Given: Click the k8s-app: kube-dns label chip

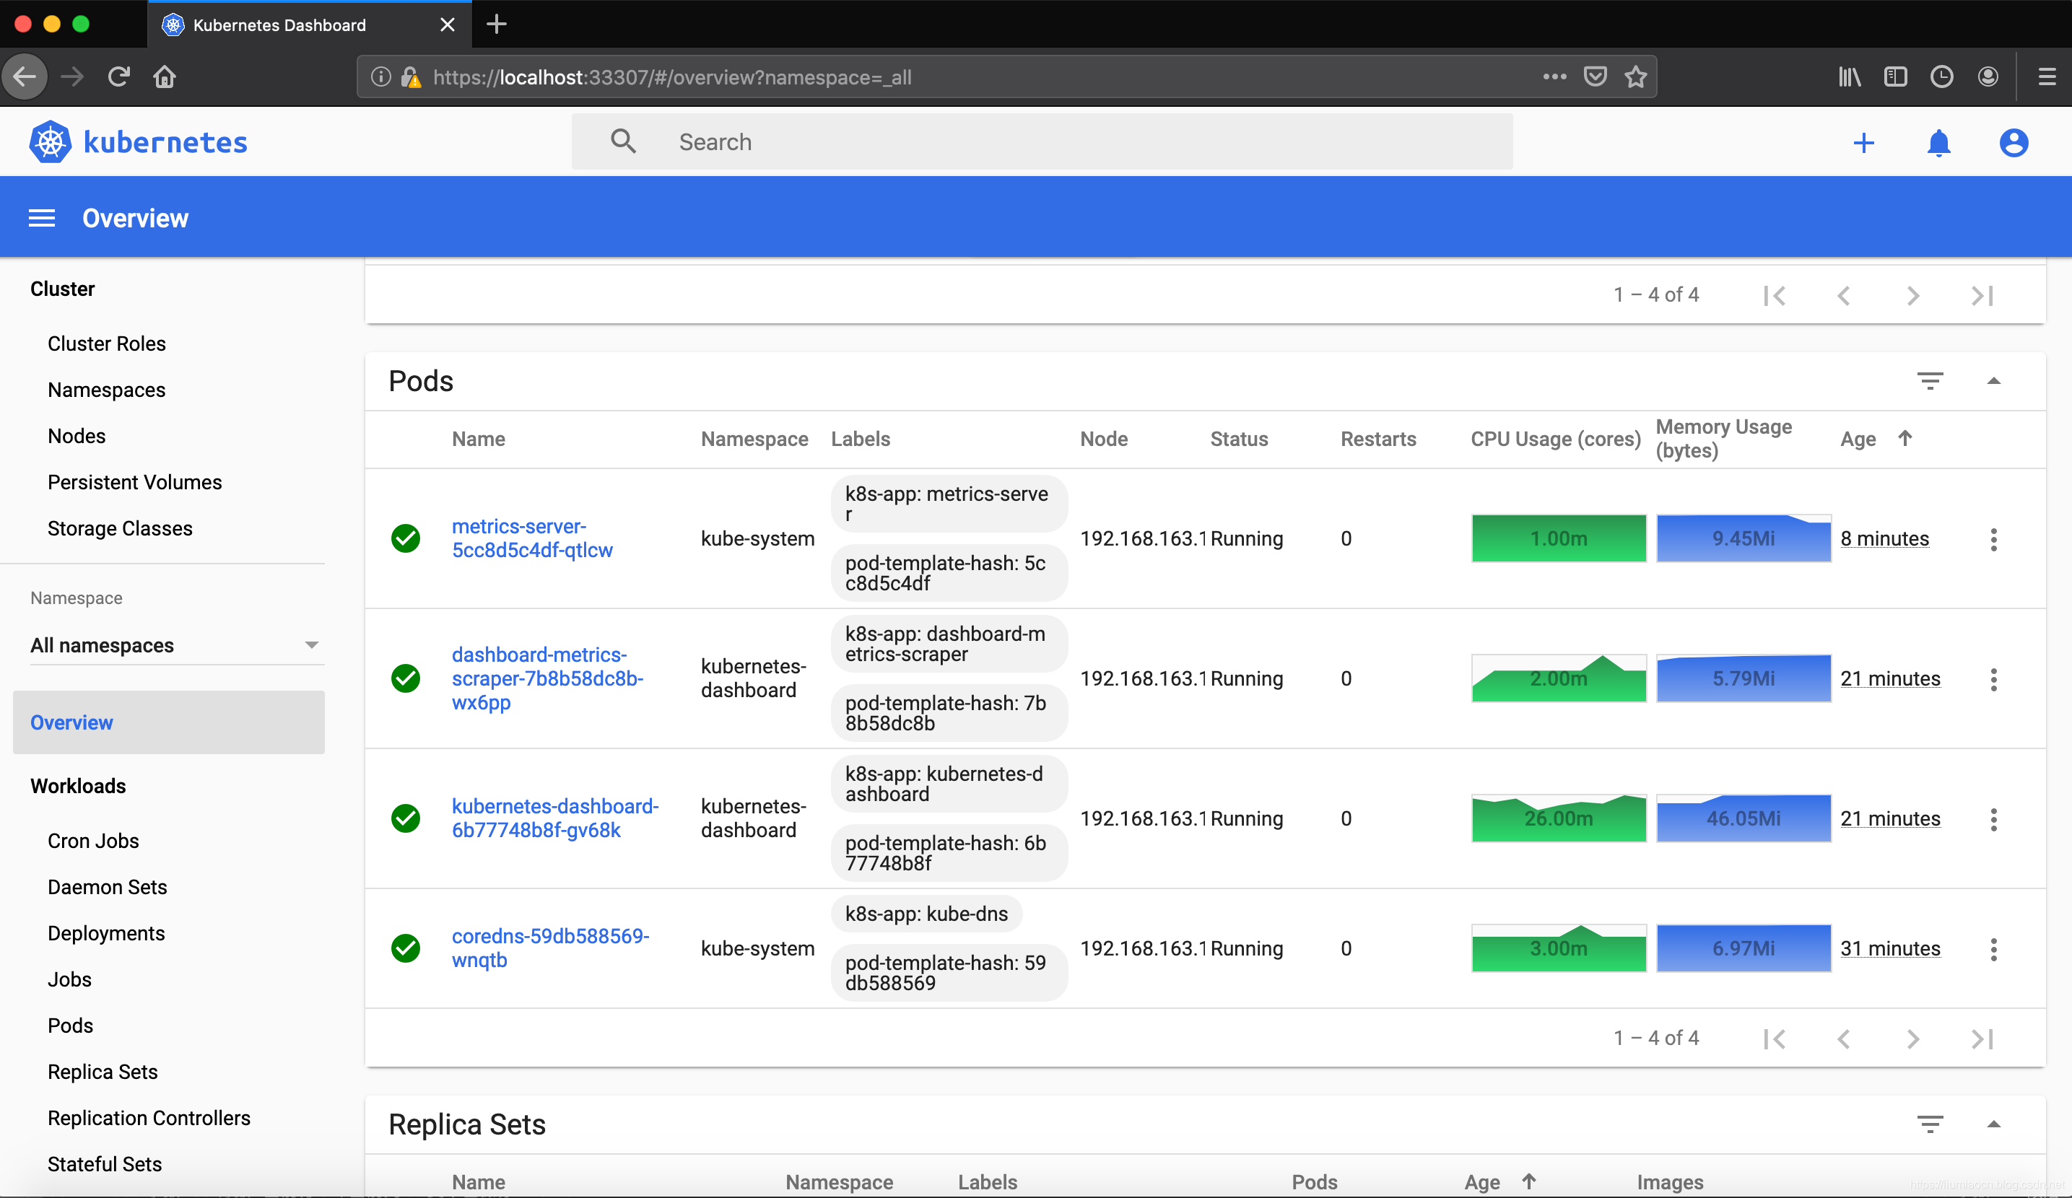Looking at the screenshot, I should point(926,913).
